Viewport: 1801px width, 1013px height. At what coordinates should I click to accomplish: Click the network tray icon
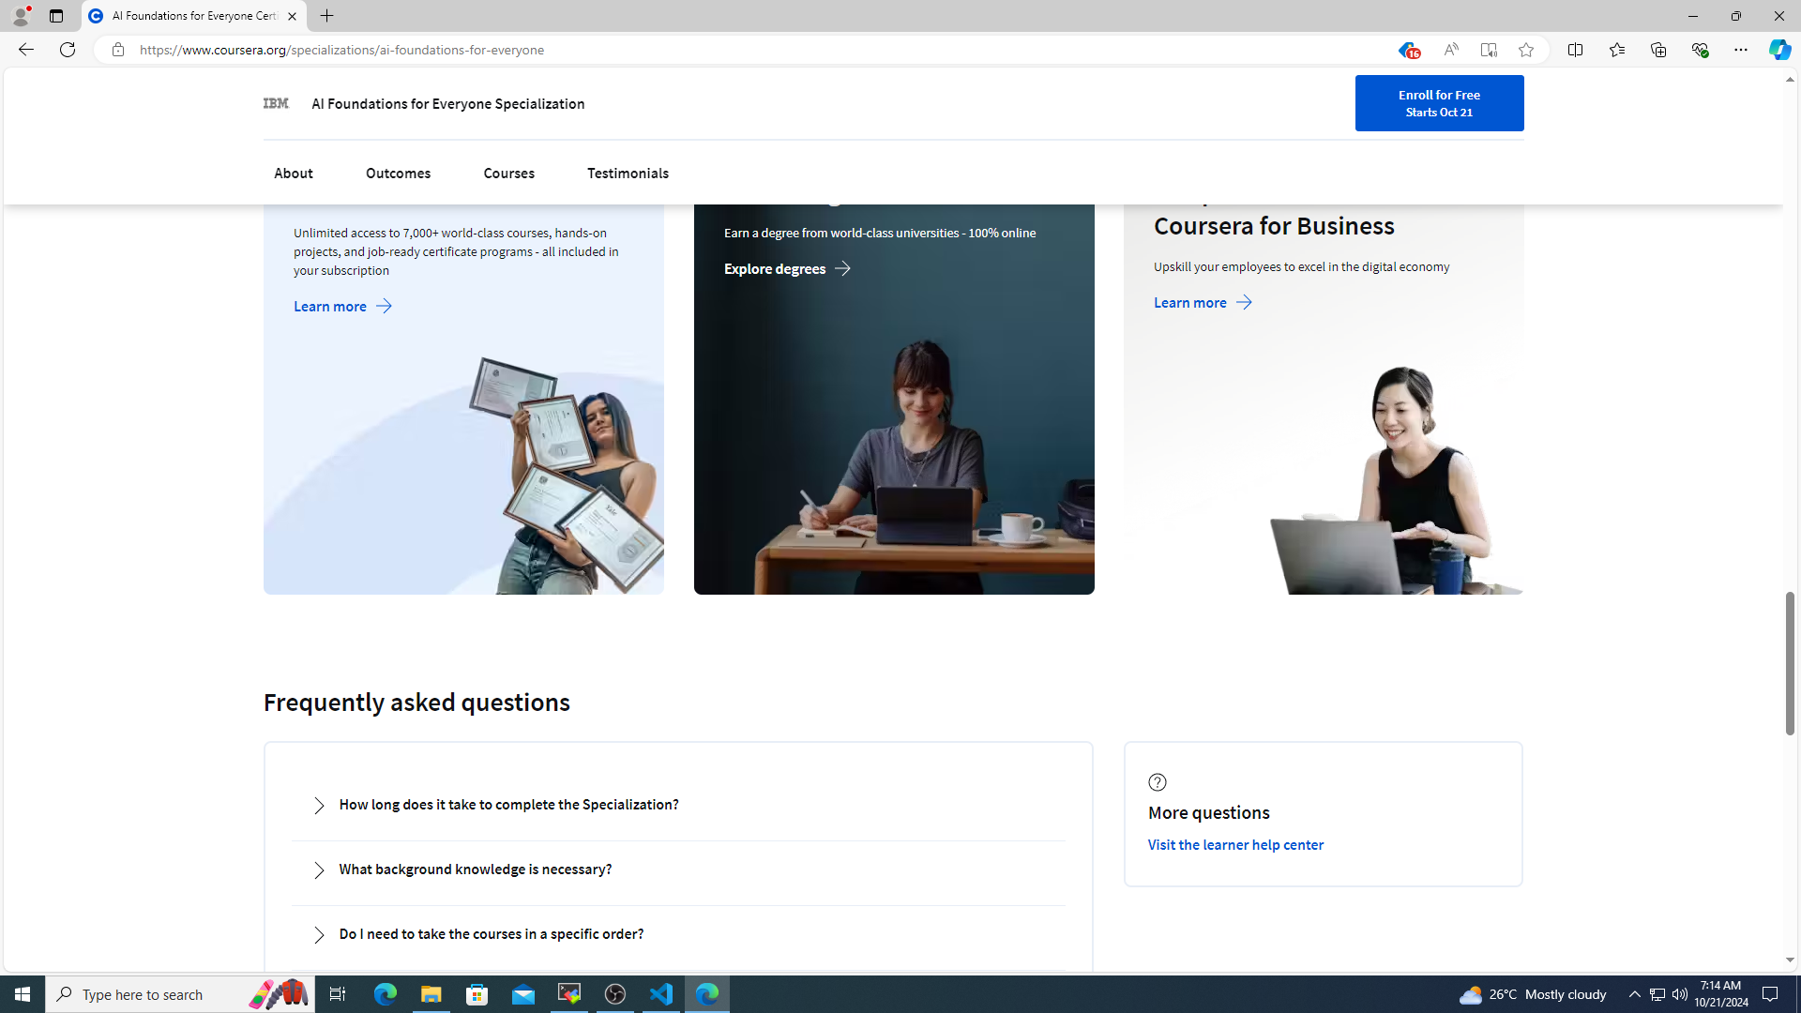[x=1657, y=994]
